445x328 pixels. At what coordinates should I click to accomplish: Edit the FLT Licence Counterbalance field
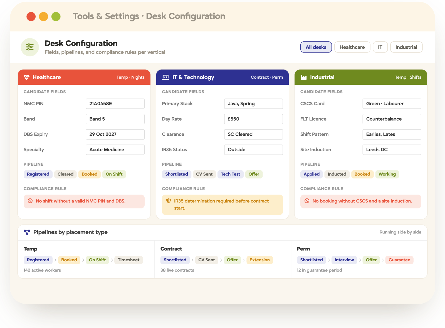pos(392,119)
